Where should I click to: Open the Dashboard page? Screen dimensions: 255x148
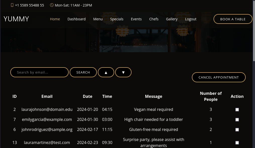(x=76, y=19)
